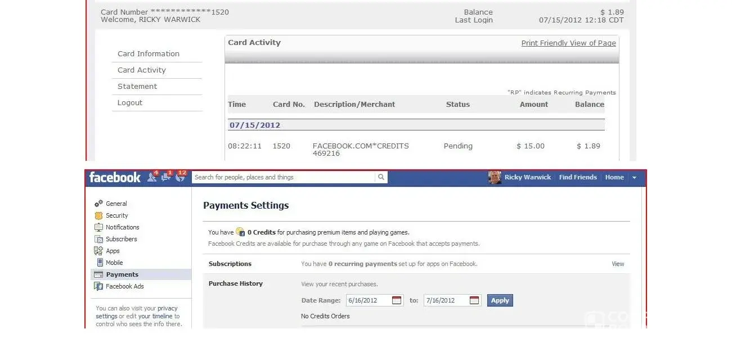This screenshot has width=732, height=347.
Task: Click the $ 15.00 amount cell
Action: [531, 146]
